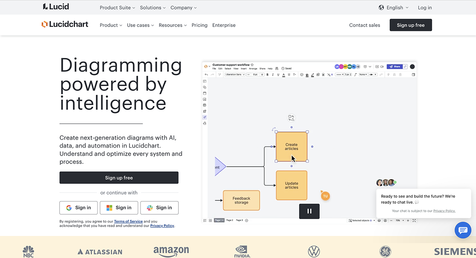Screen dimensions: 476x258
Task: Click the star to favorite Customer support workflow
Action: click(251, 64)
